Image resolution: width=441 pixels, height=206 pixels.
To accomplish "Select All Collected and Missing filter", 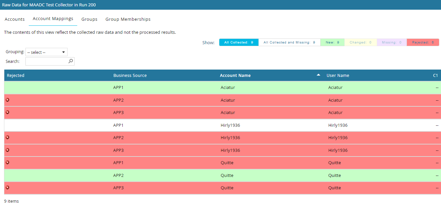I will point(289,42).
